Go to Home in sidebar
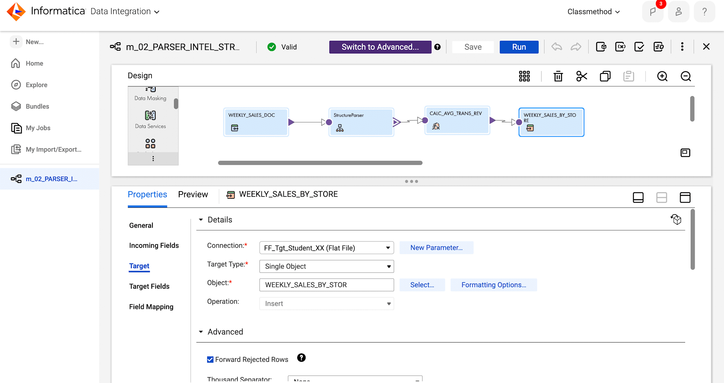724x383 pixels. [x=27, y=63]
